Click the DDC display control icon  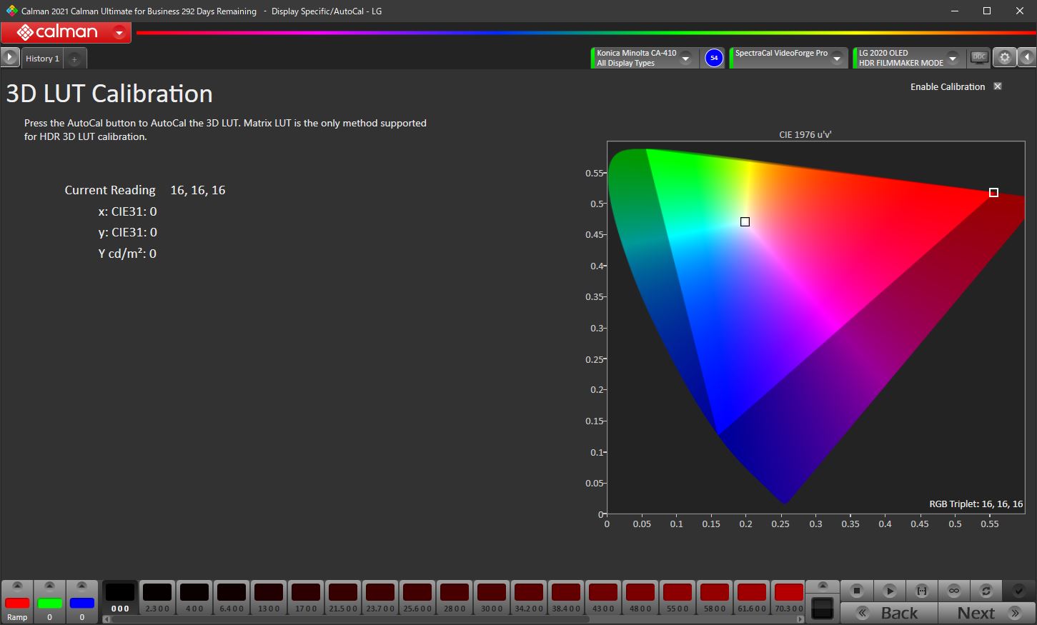pos(978,57)
